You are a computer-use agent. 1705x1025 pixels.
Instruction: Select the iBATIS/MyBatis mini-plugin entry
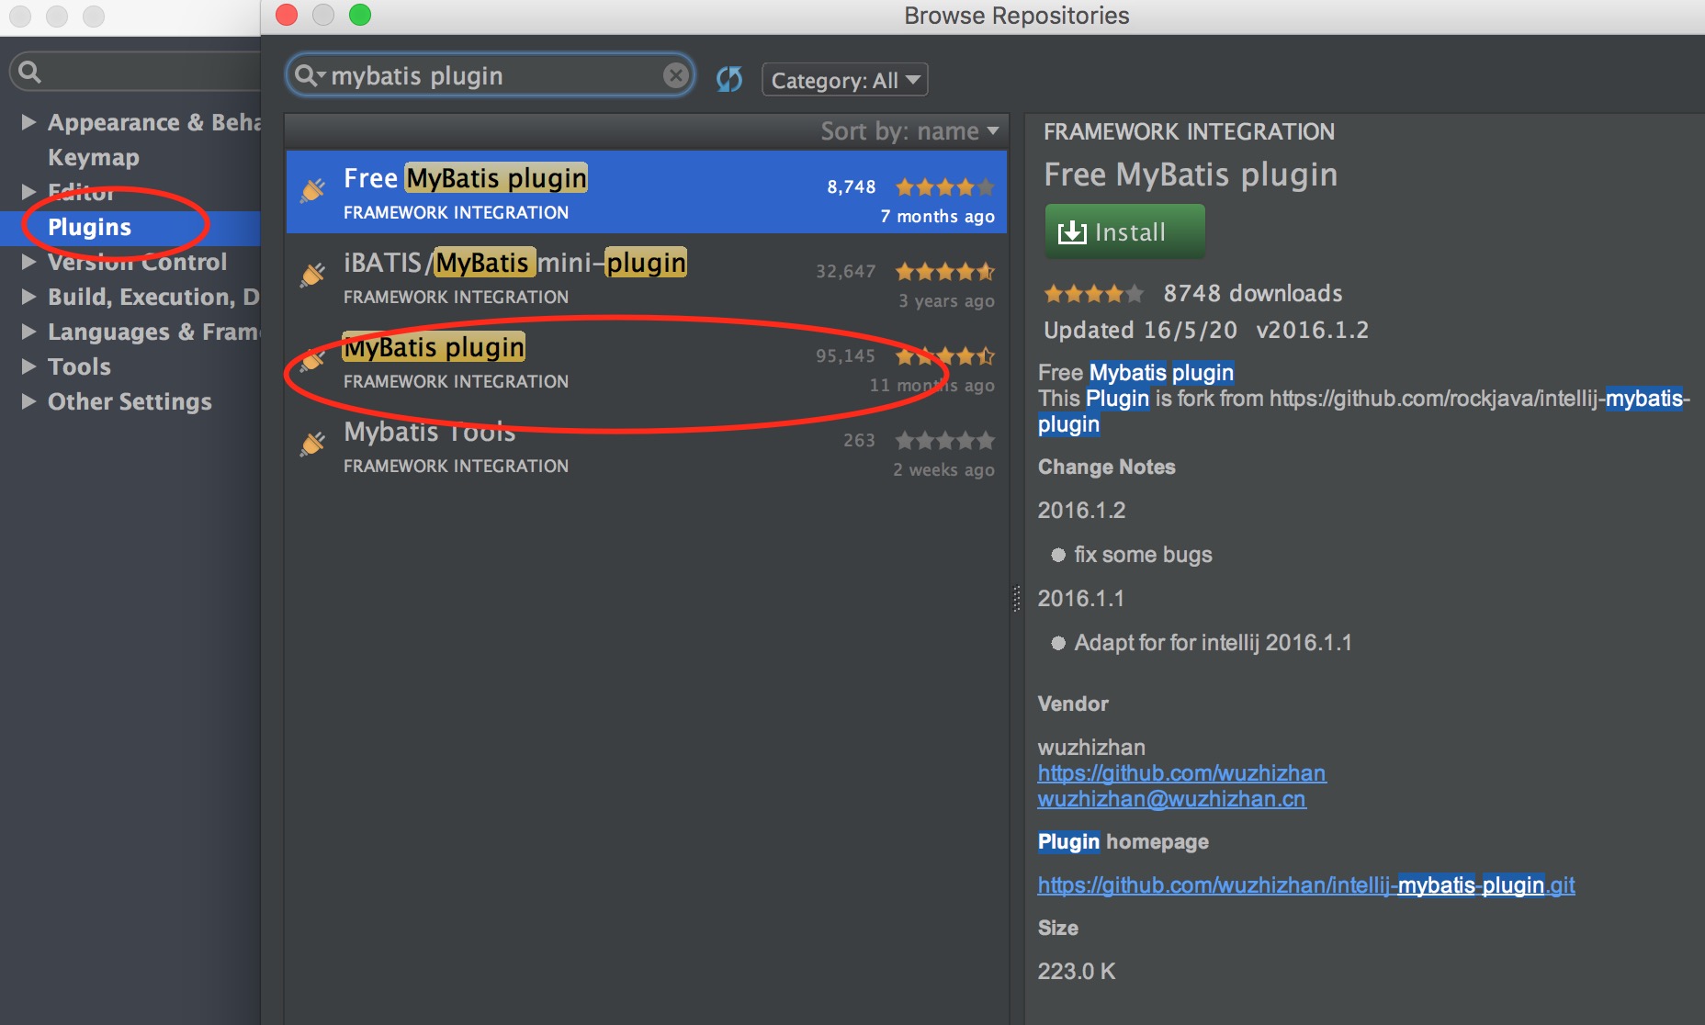[646, 276]
